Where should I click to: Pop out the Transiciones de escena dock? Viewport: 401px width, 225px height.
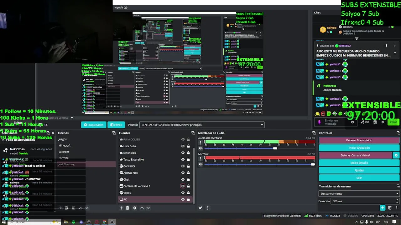[398, 186]
